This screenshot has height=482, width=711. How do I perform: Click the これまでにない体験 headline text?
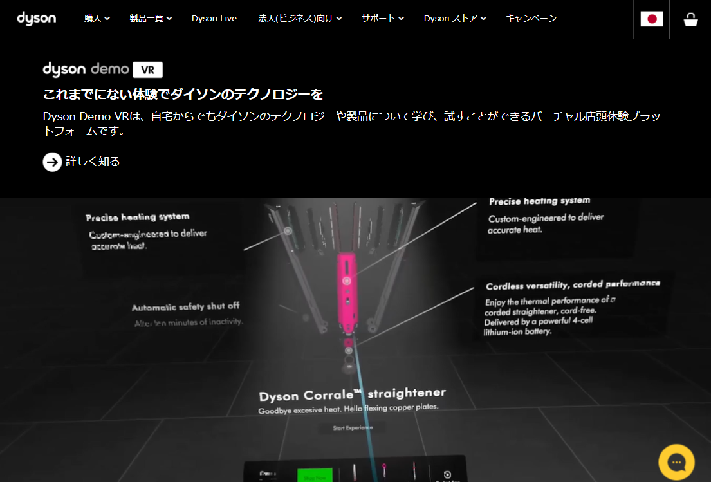[x=183, y=95]
